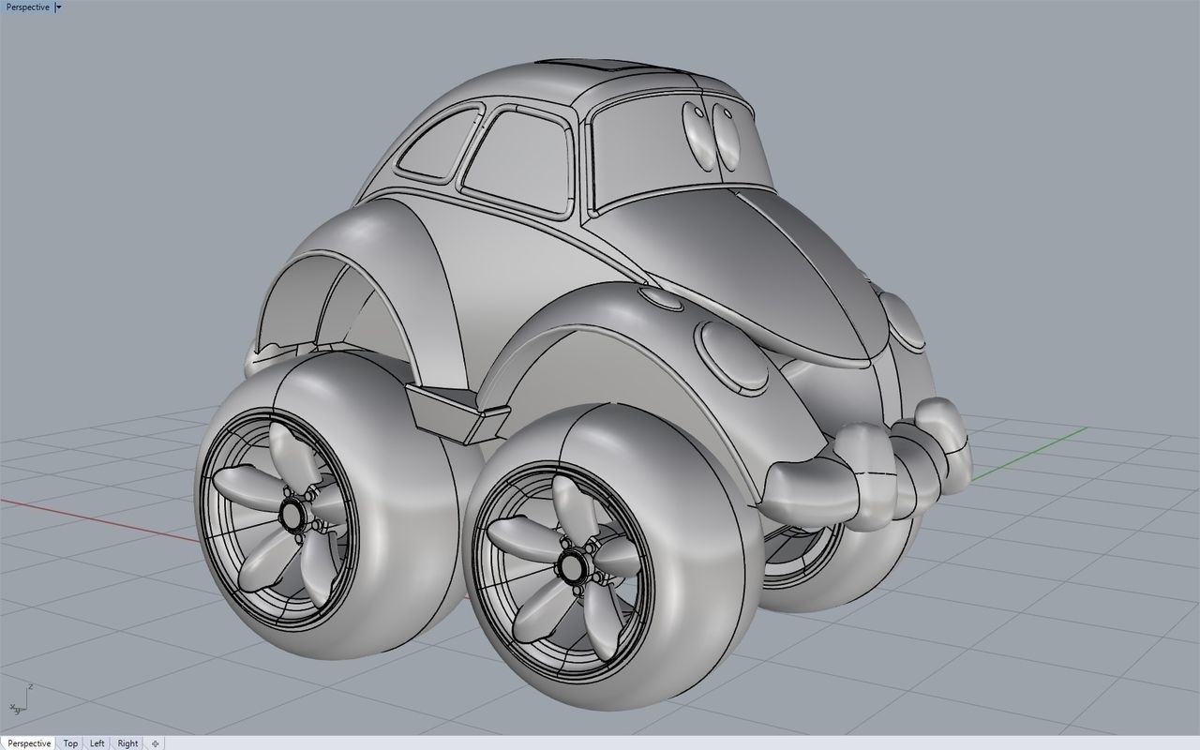Viewport: 1200px width, 750px height.
Task: Add a new viewport tab with plus icon
Action: click(x=155, y=743)
